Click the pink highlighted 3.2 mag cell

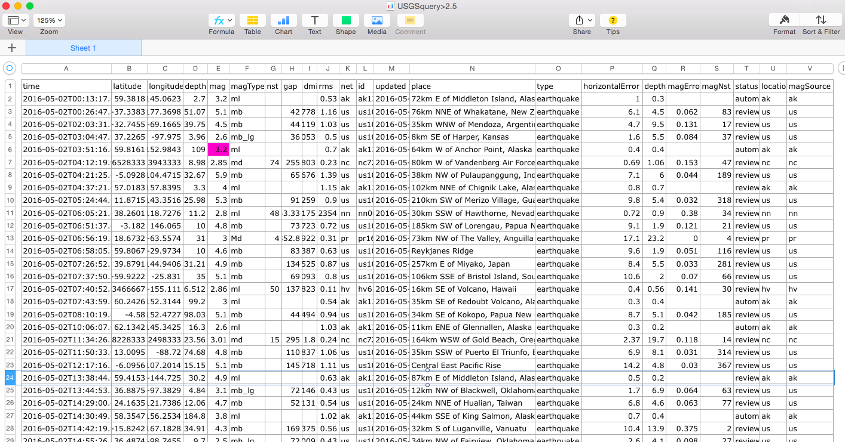click(218, 150)
